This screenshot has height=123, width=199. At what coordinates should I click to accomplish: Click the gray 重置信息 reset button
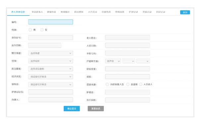click(96, 108)
